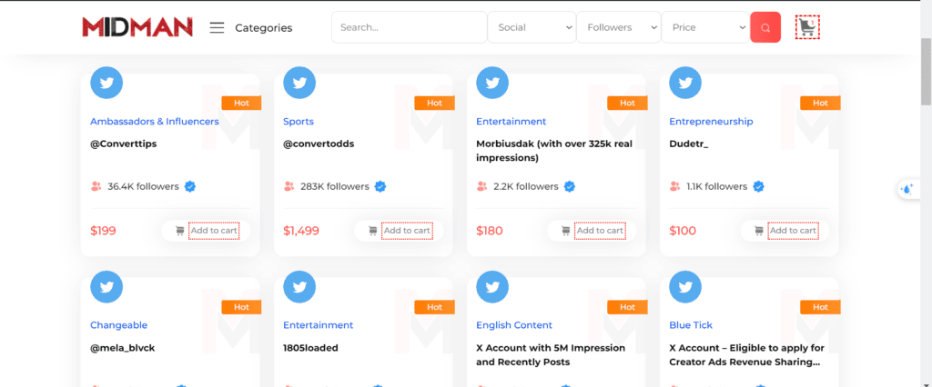Add the $199 @Converttips account to cart
Viewport: 932px width, 387px height.
click(x=214, y=231)
